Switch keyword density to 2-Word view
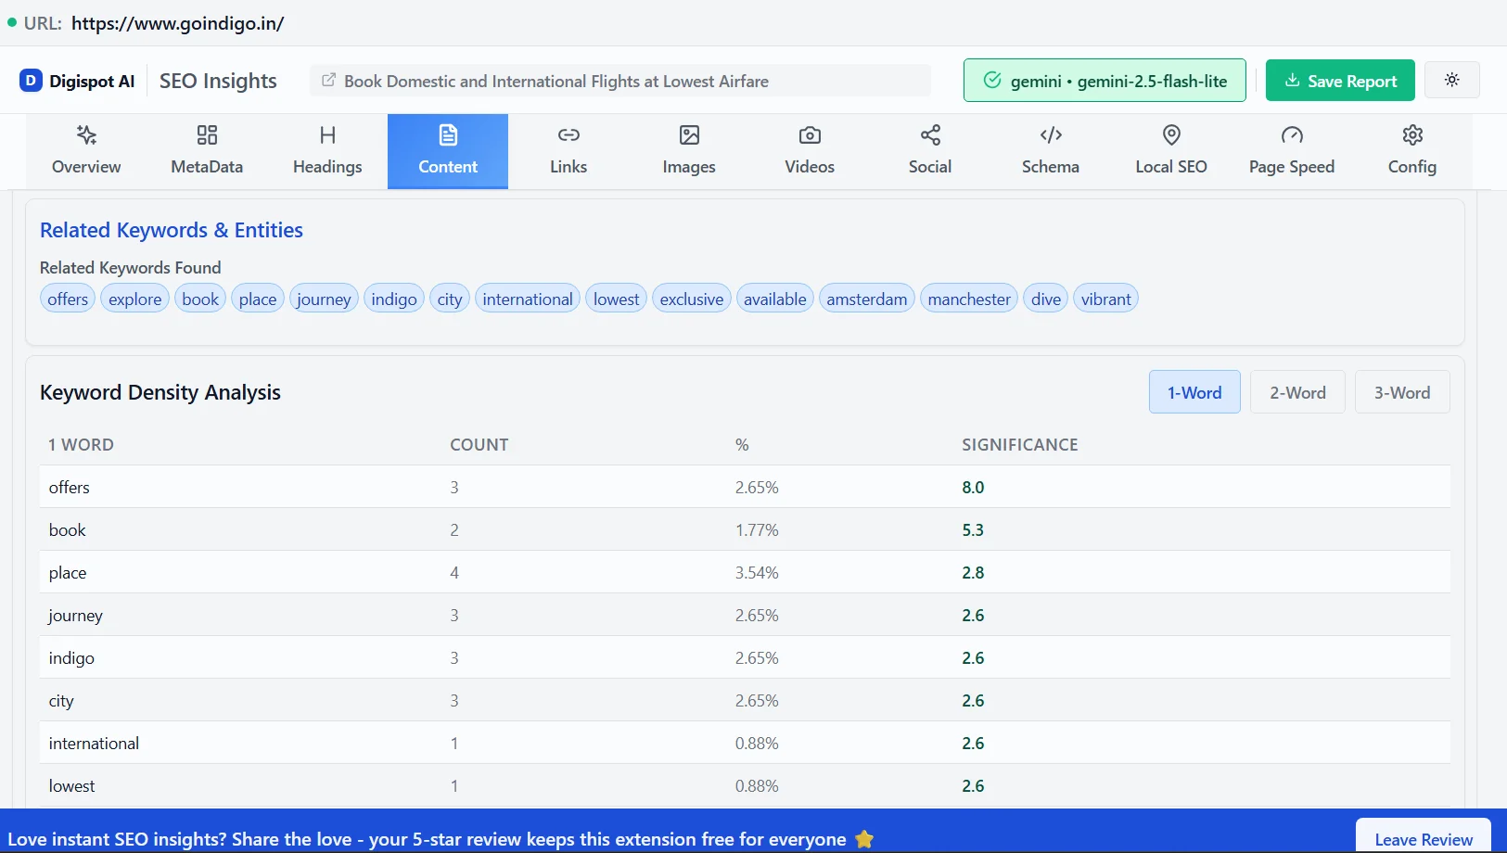This screenshot has height=853, width=1507. [1297, 391]
